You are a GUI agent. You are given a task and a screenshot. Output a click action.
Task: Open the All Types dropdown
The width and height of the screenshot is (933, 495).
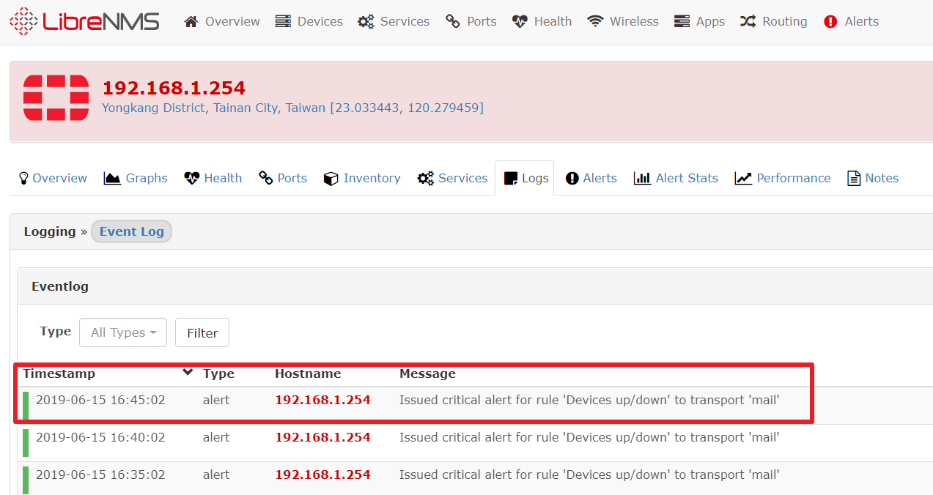[123, 332]
